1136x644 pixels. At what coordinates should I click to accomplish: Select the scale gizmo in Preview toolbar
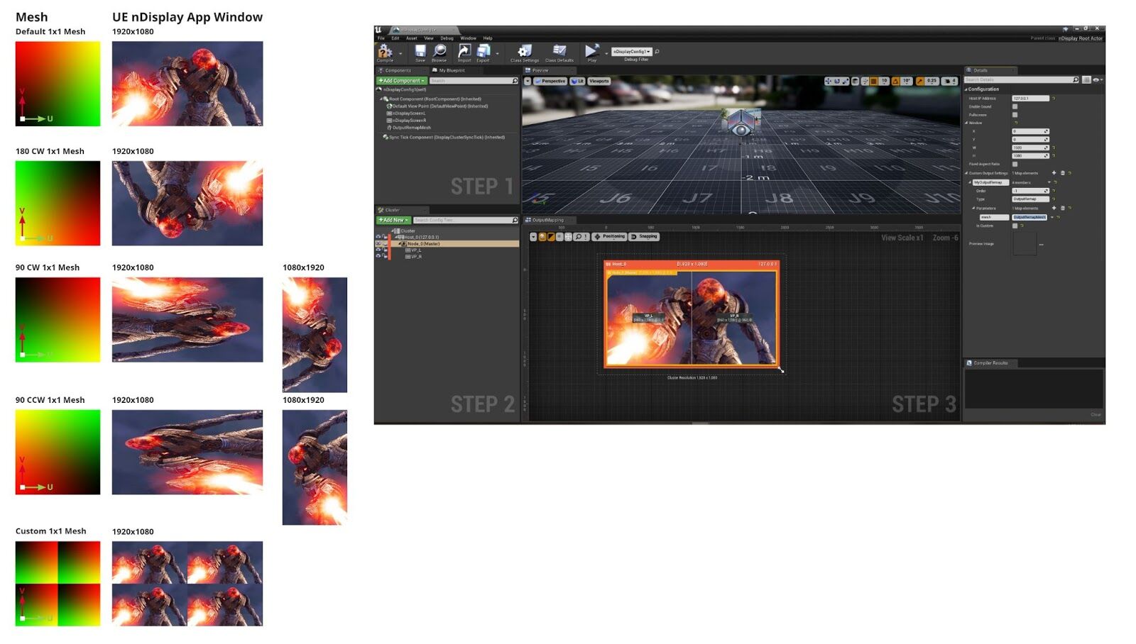(x=845, y=81)
